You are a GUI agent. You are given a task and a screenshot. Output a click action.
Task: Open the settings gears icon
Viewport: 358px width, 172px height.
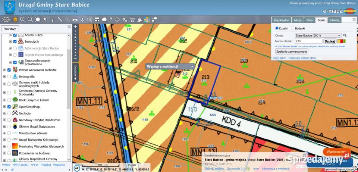125,19
